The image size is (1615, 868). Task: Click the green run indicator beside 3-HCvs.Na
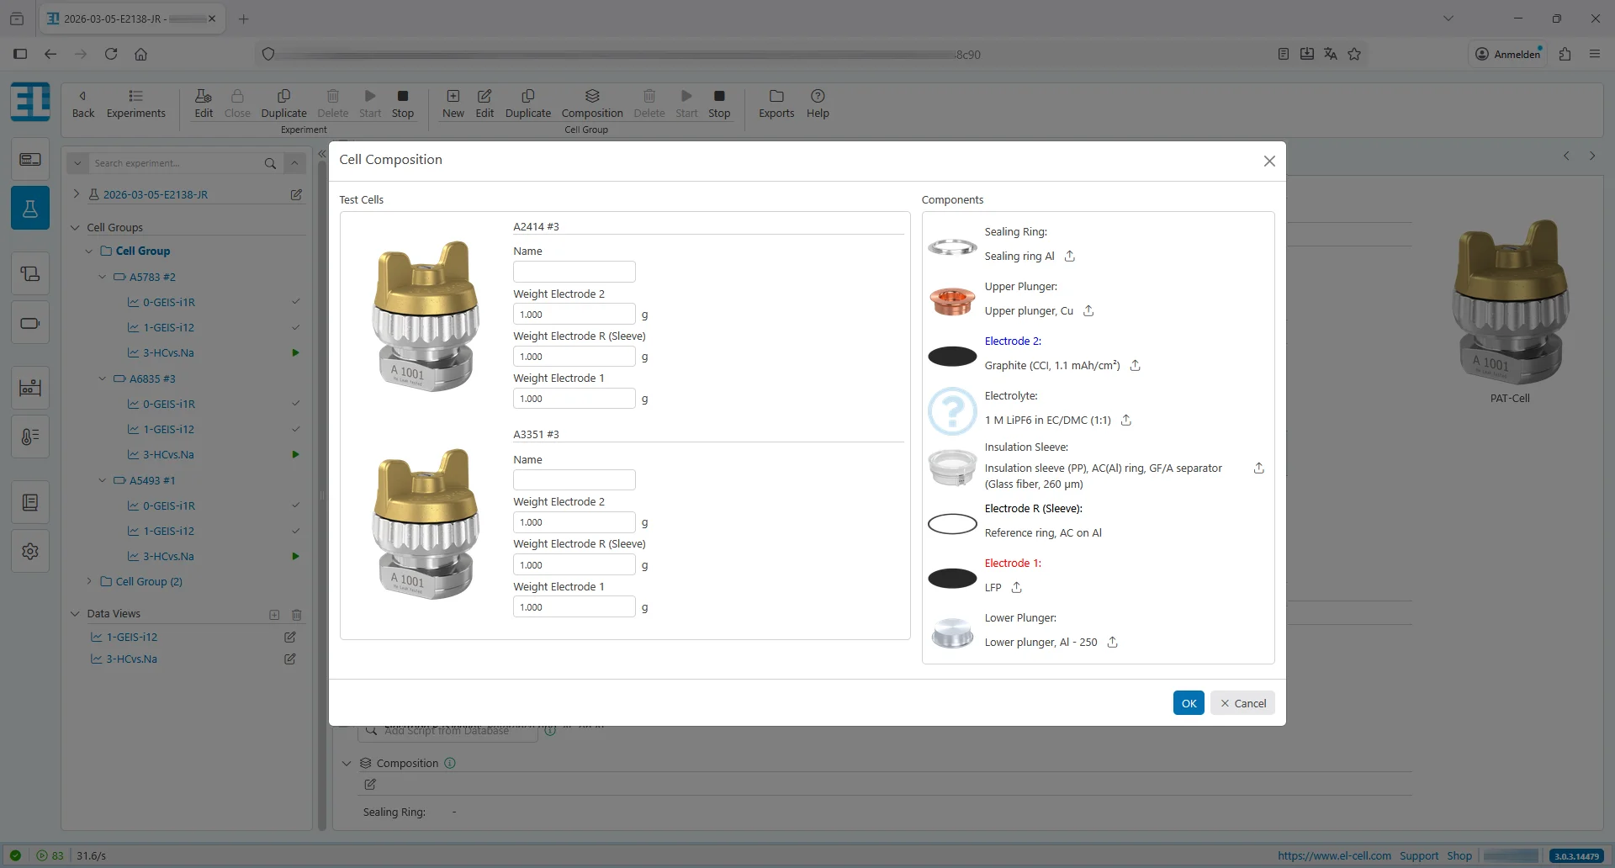pyautogui.click(x=295, y=352)
